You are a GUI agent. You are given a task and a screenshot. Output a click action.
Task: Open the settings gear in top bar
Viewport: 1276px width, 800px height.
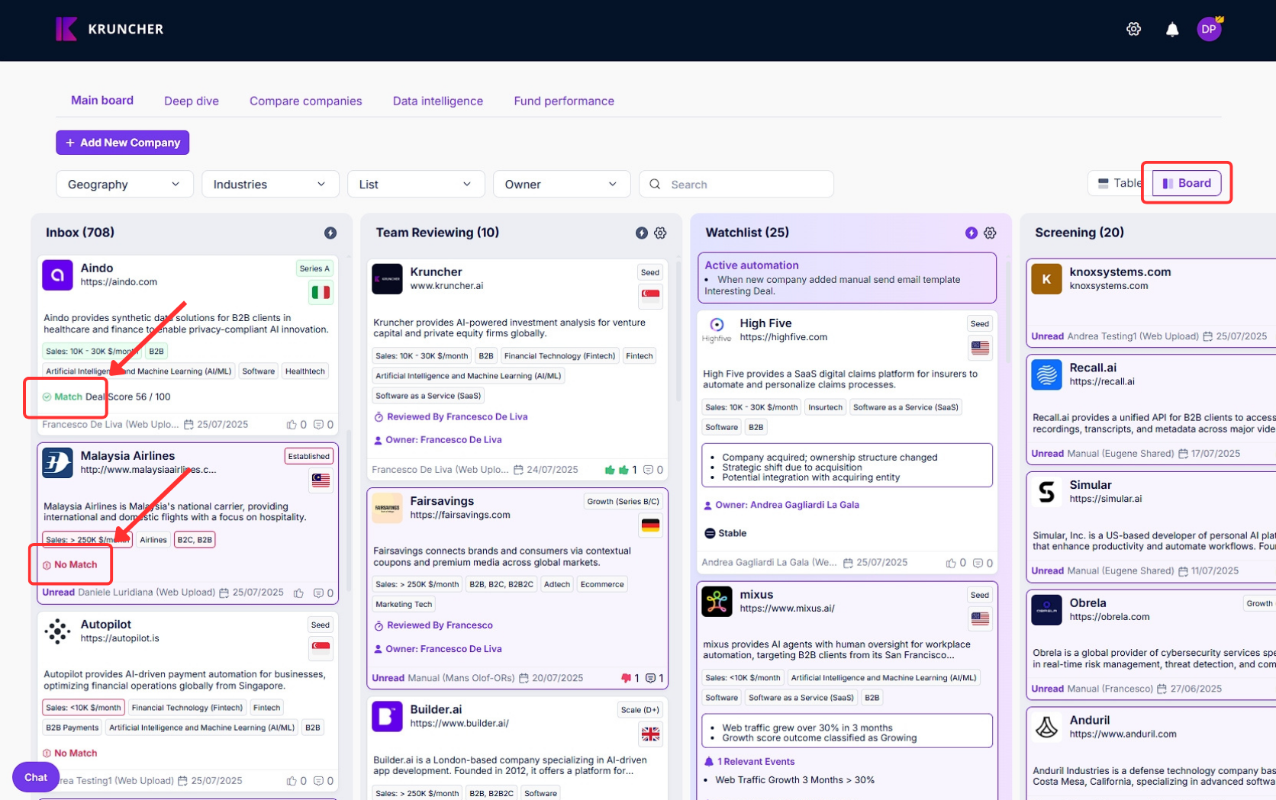[x=1133, y=29]
